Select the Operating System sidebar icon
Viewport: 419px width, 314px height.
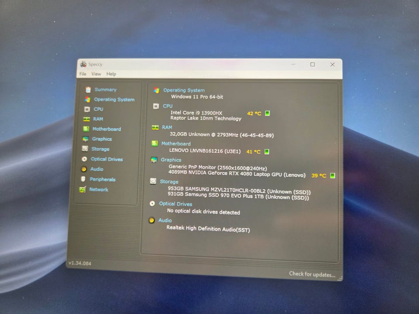[88, 99]
